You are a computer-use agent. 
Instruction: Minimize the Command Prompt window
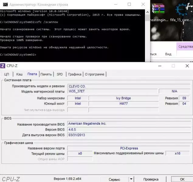[x=116, y=5]
